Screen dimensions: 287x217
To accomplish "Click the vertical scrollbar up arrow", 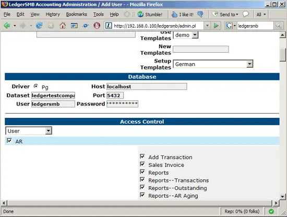I will (283, 35).
